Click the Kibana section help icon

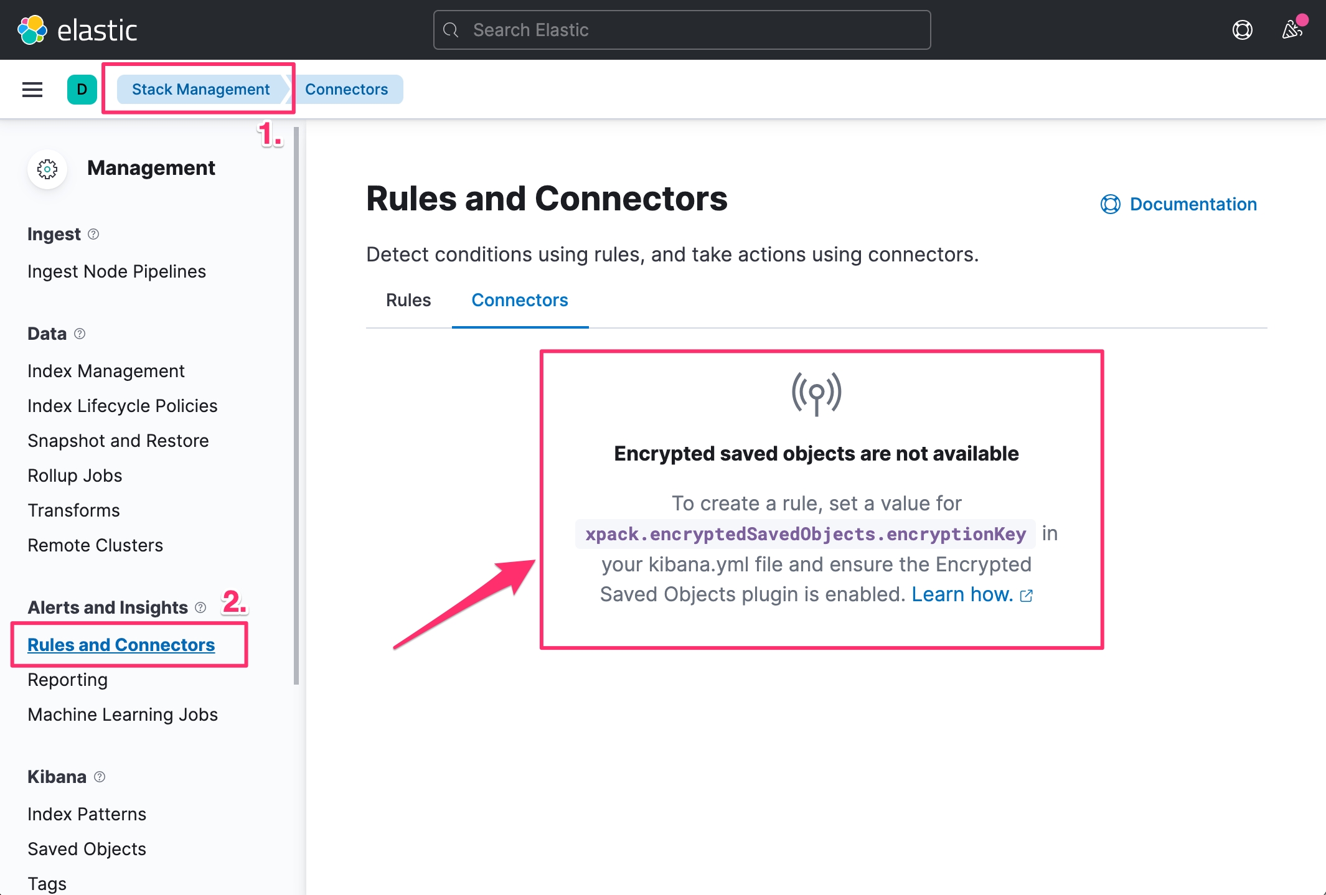coord(100,777)
